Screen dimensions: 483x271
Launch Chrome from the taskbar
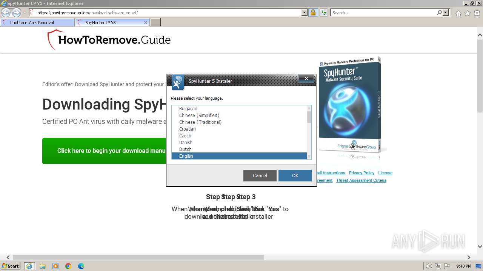tap(68, 266)
